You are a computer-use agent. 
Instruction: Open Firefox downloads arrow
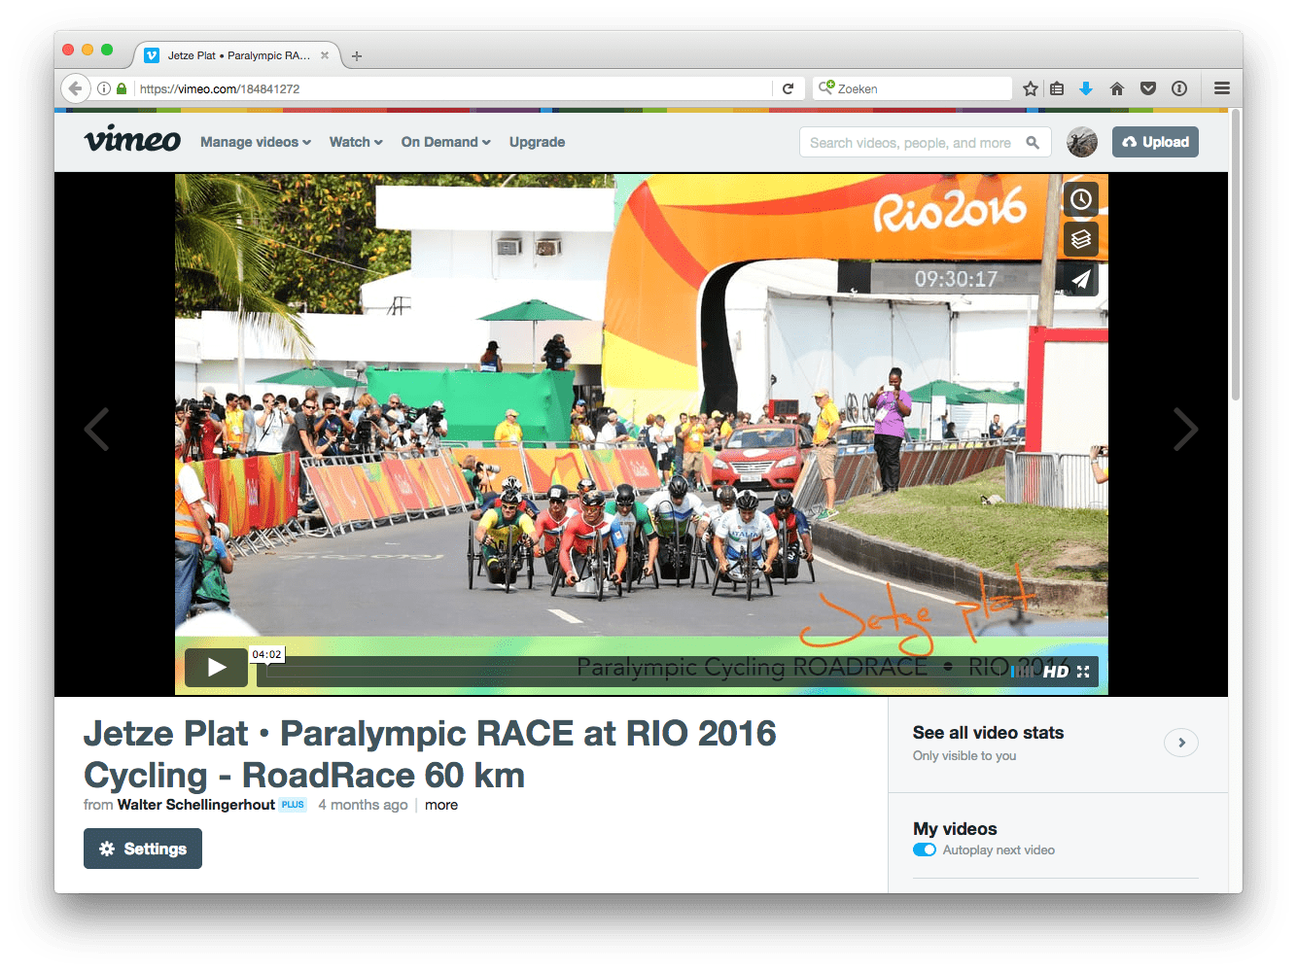pos(1086,88)
